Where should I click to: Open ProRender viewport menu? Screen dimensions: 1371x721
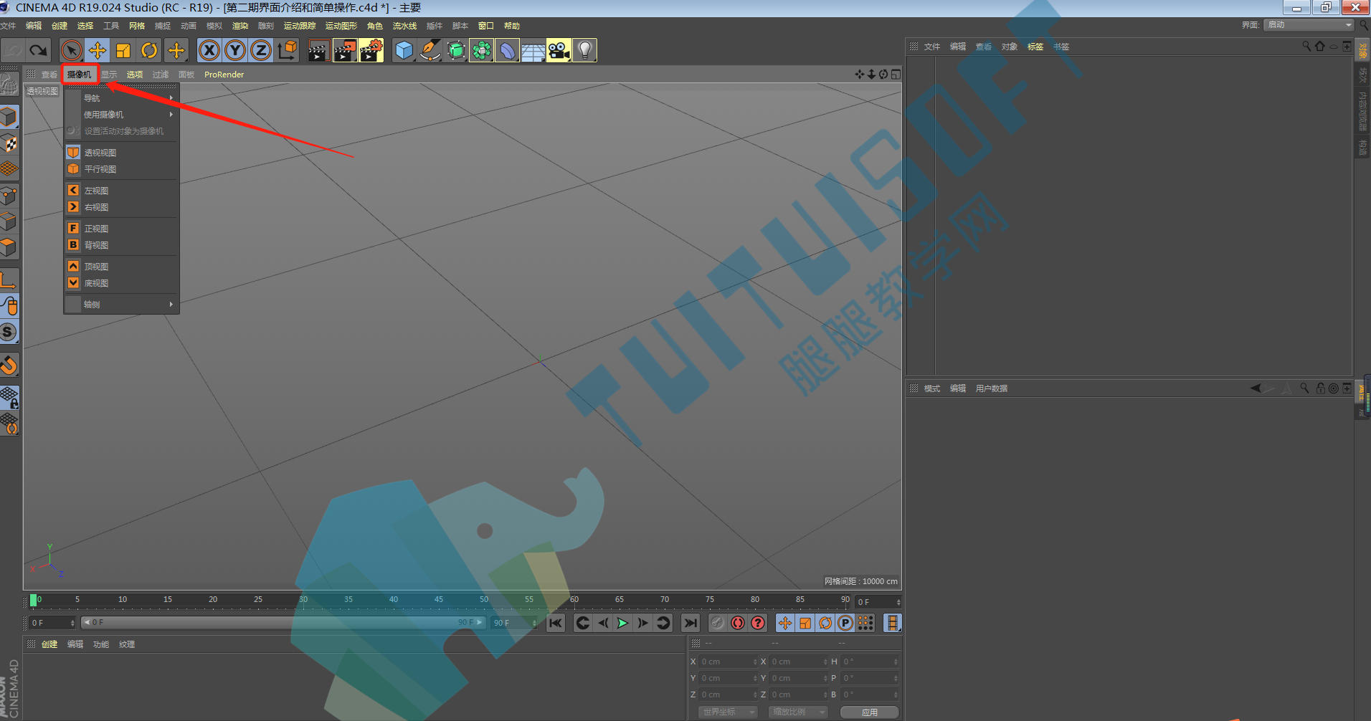tap(224, 75)
